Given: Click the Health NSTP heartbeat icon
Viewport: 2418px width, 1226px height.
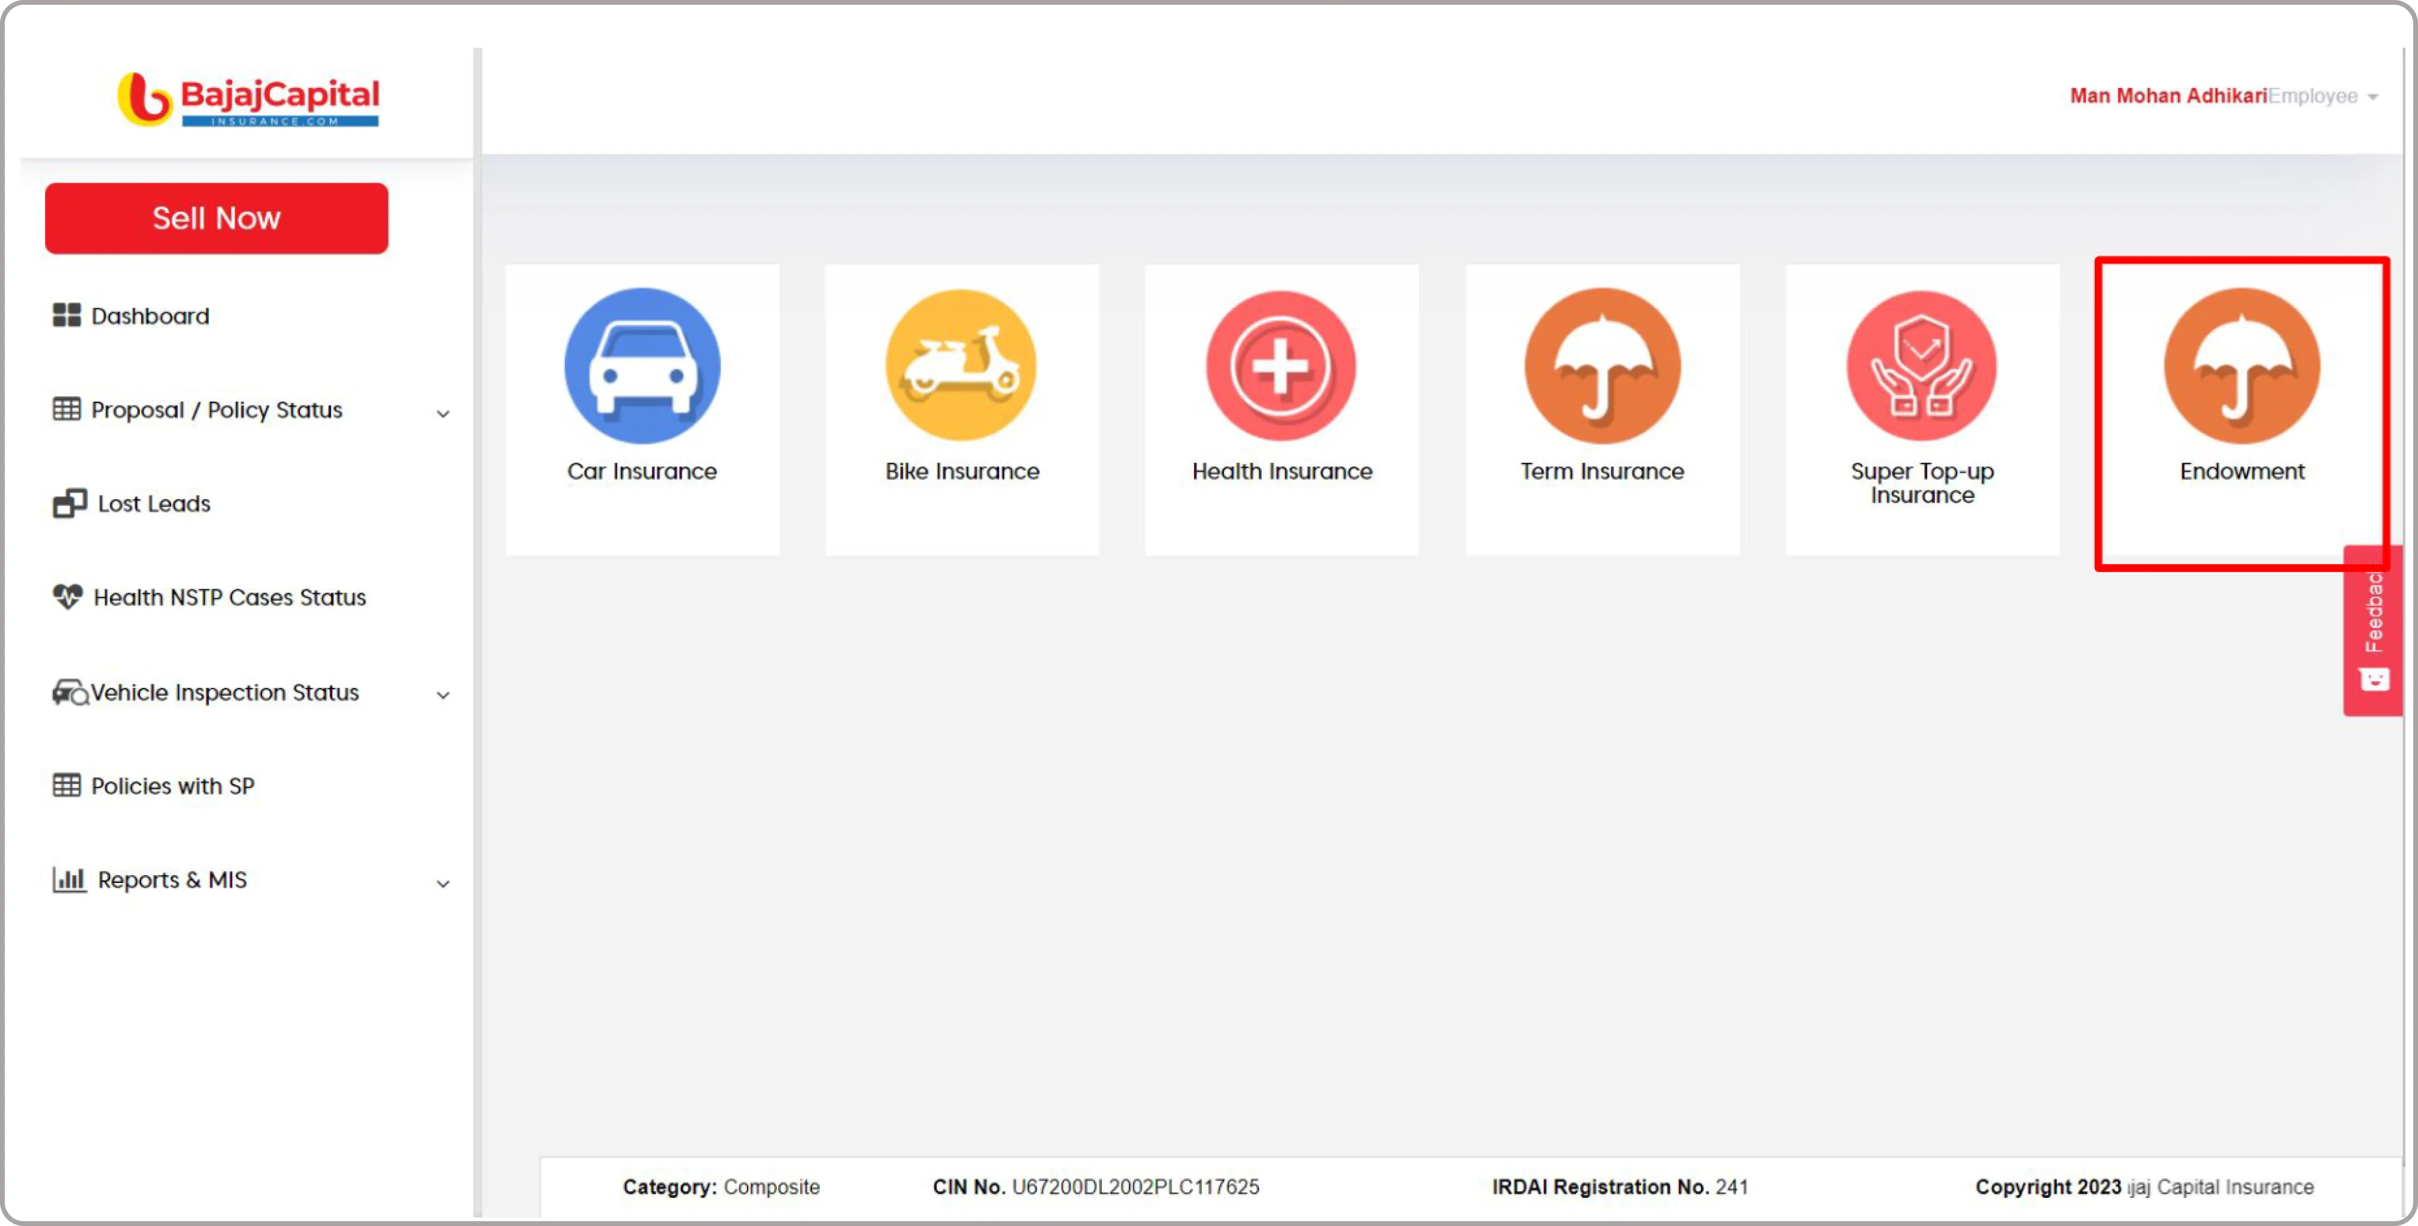Looking at the screenshot, I should click(68, 596).
